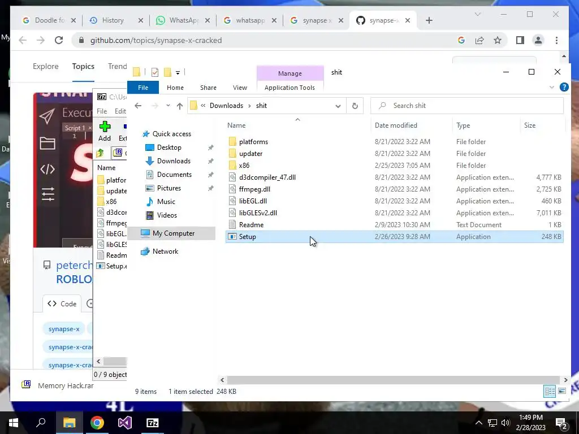The width and height of the screenshot is (579, 434).
Task: Go back in File Explorer
Action: pos(138,106)
